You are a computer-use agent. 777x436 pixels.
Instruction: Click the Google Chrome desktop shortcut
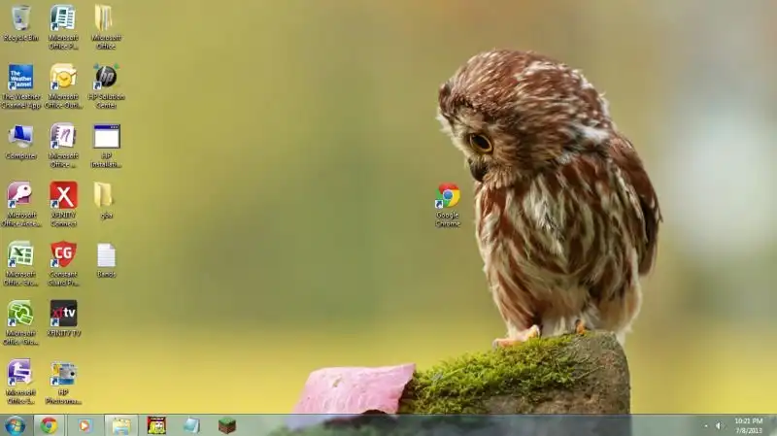click(x=448, y=197)
